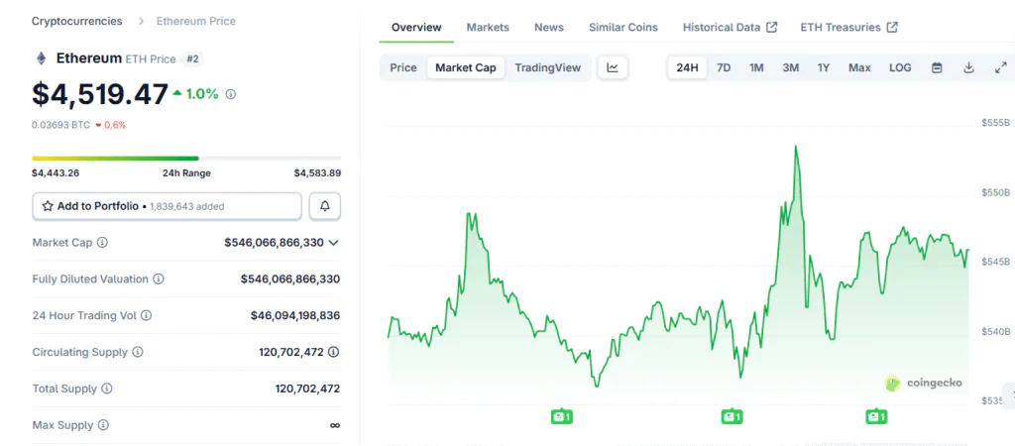Click Add to Portfolio button
Screen dimensions: 1015x446
pyautogui.click(x=167, y=206)
